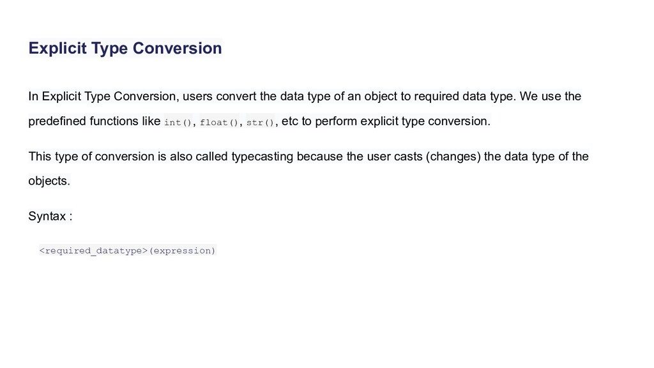Click the Explicit Type Conversion heading

click(125, 49)
